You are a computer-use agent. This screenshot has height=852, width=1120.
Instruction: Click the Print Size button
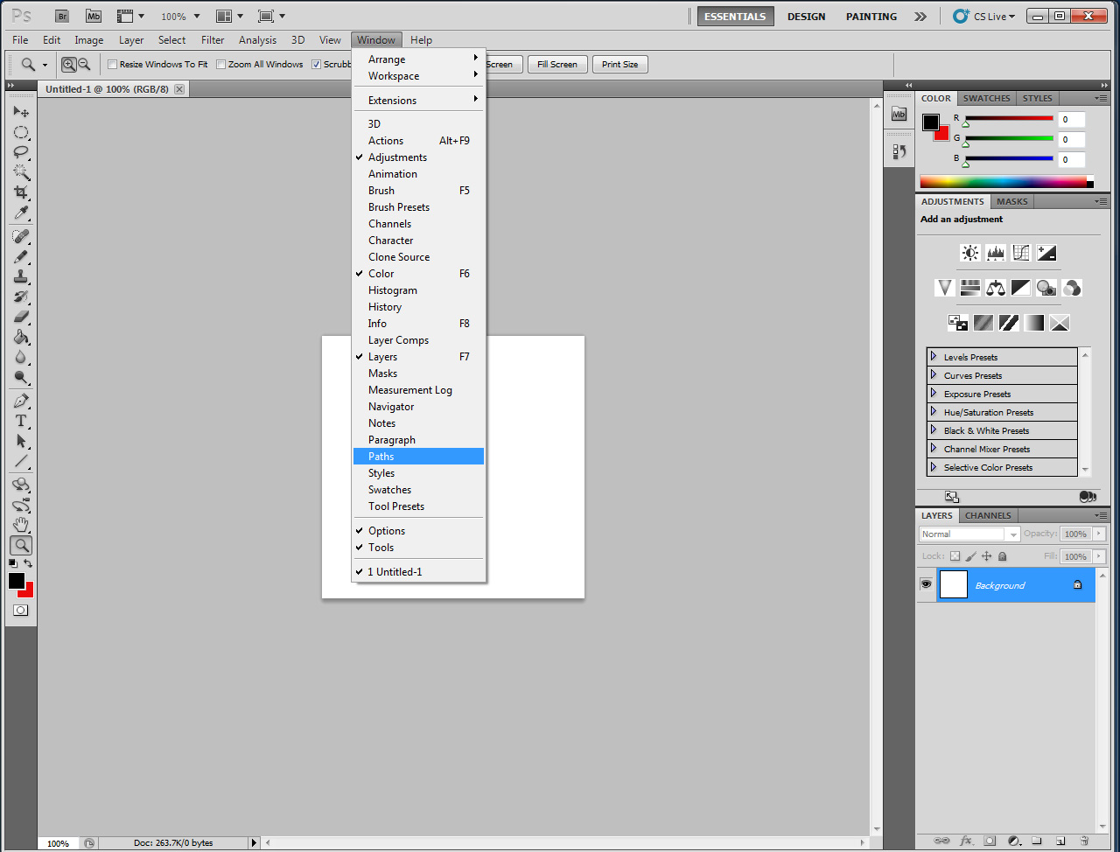point(619,65)
